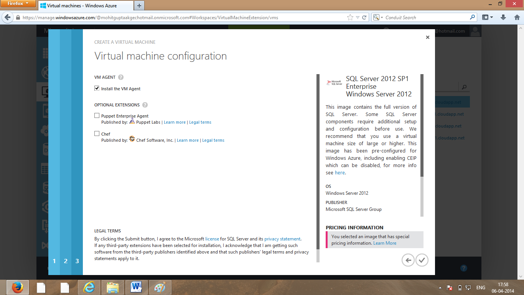
Task: Close the Create a Virtual Machine dialog
Action: (428, 37)
